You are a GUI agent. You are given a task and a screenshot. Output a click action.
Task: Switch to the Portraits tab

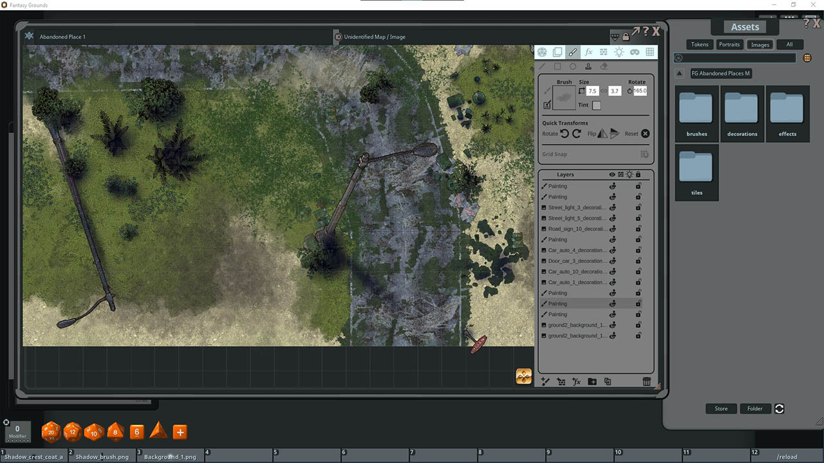pos(729,44)
